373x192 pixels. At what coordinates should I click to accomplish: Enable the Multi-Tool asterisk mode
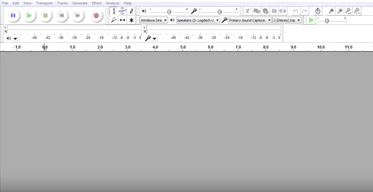click(x=131, y=20)
